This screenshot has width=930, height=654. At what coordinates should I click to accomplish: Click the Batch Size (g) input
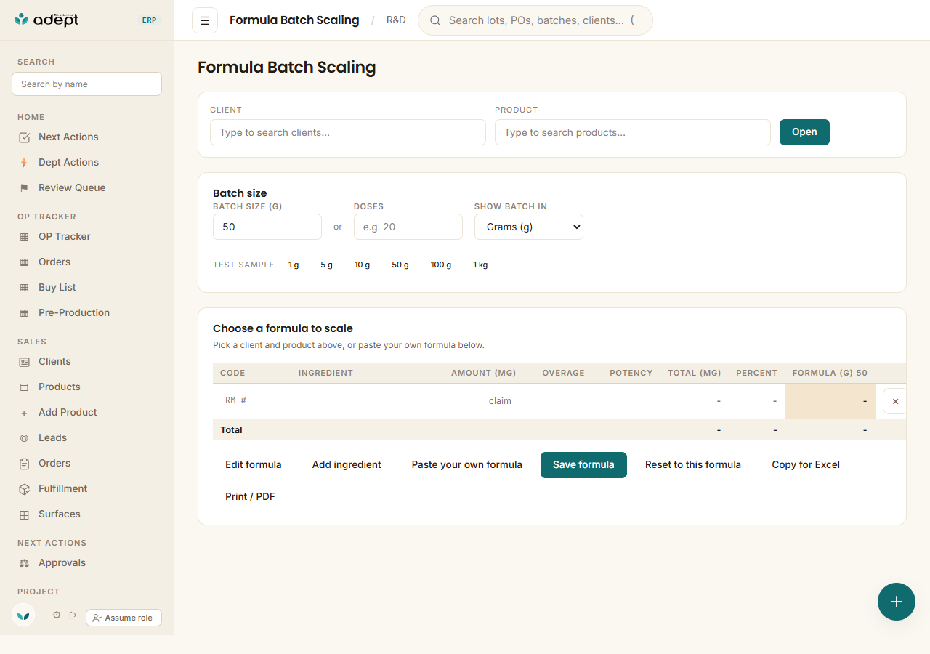pos(267,227)
